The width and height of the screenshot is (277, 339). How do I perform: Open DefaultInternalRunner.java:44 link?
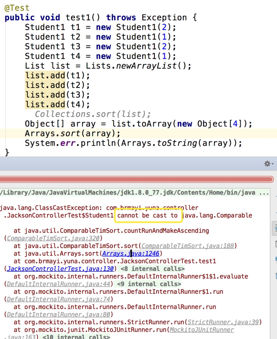58,284
